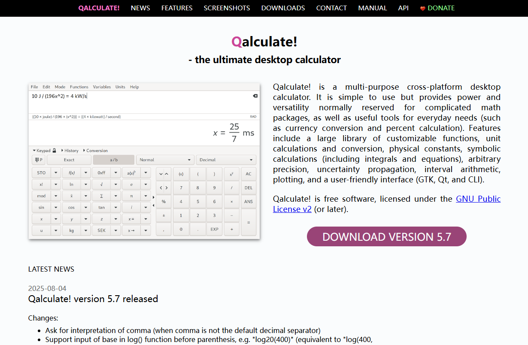Click the 0xff number base key
The image size is (528, 345).
coord(101,172)
